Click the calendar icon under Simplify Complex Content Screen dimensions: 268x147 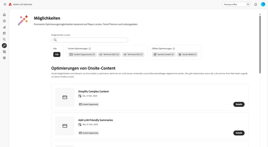(80, 96)
